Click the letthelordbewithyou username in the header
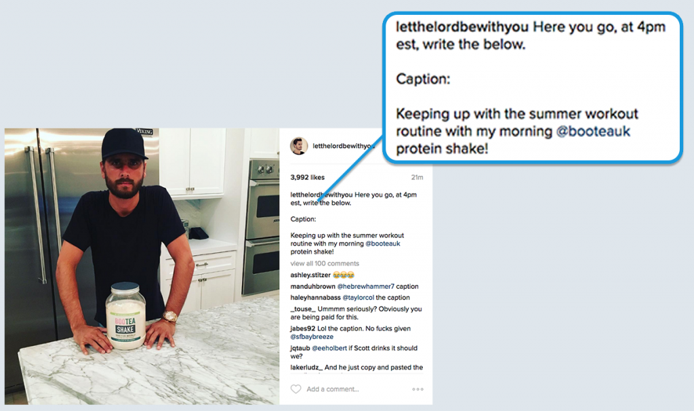The image size is (694, 411). point(344,146)
